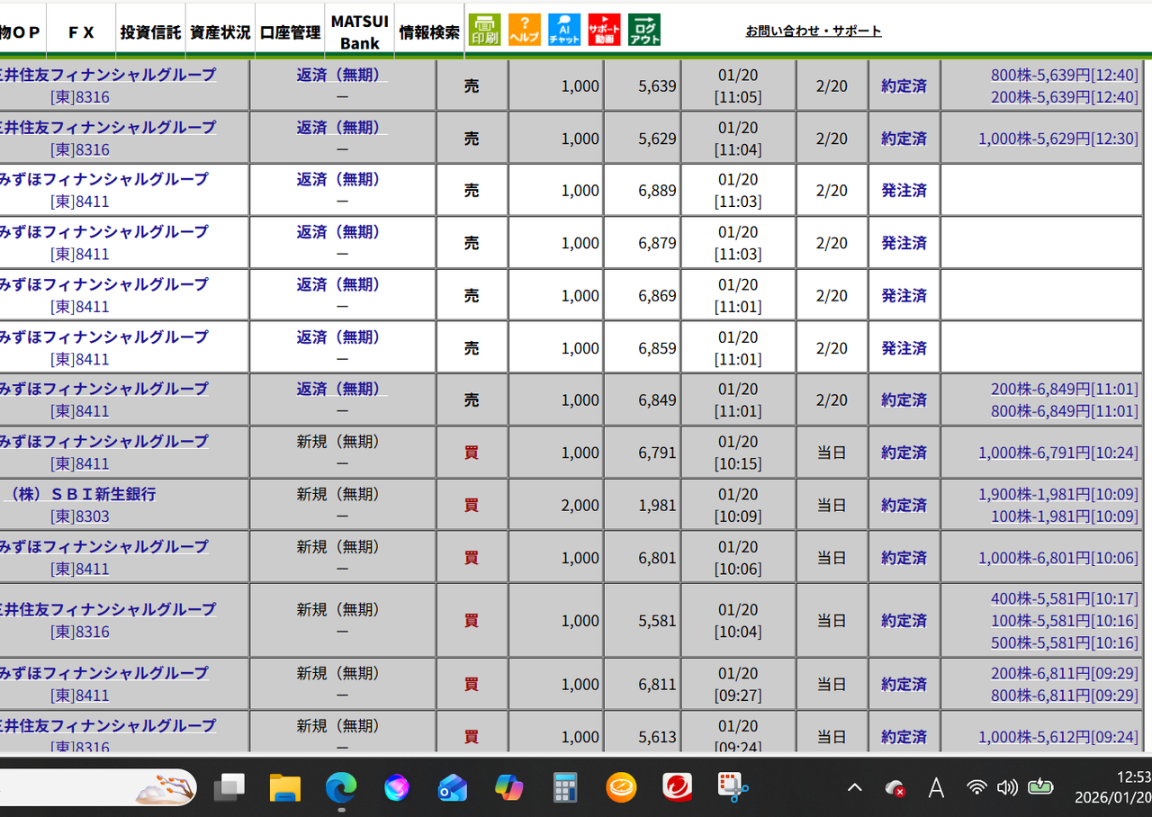This screenshot has width=1152, height=817.
Task: Switch to the ＦＸ tab
Action: 80,30
